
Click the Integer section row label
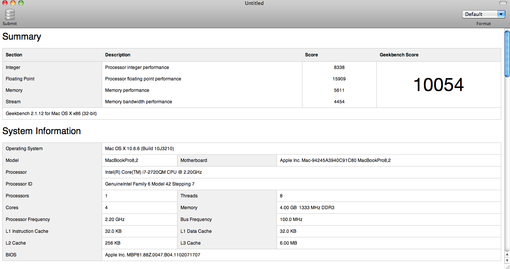coord(13,67)
